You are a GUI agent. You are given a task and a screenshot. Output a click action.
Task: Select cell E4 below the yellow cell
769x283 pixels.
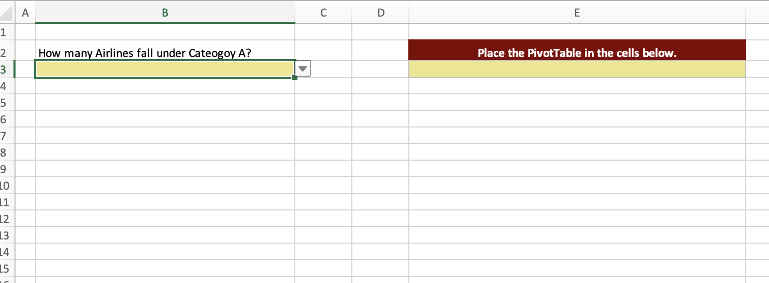(577, 86)
